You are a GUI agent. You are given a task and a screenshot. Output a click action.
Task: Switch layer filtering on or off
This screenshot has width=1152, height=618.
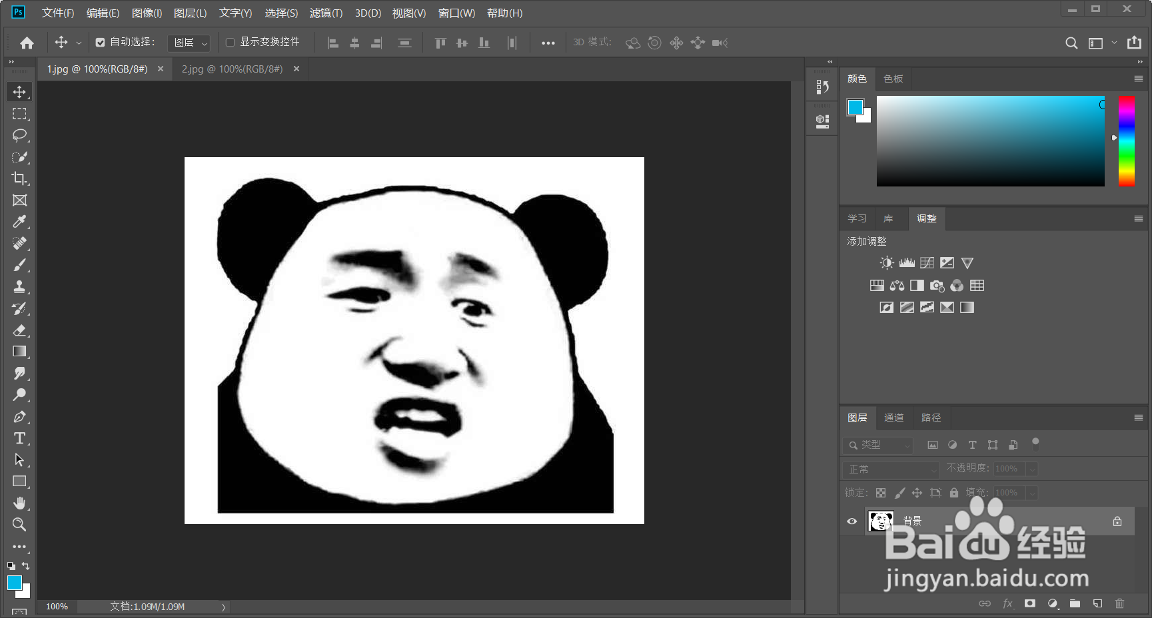tap(1035, 444)
